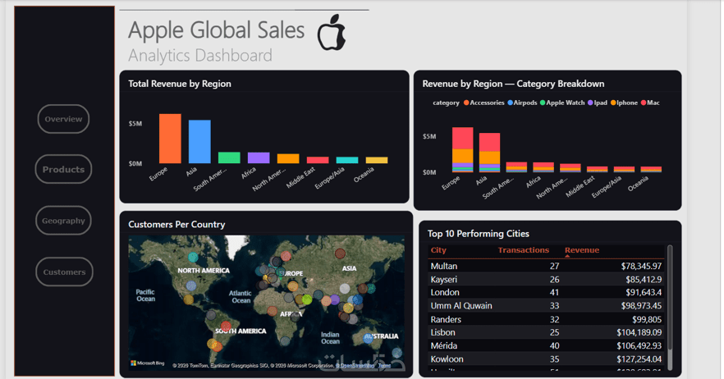Select the Europe bar in Total Revenue

pos(170,139)
